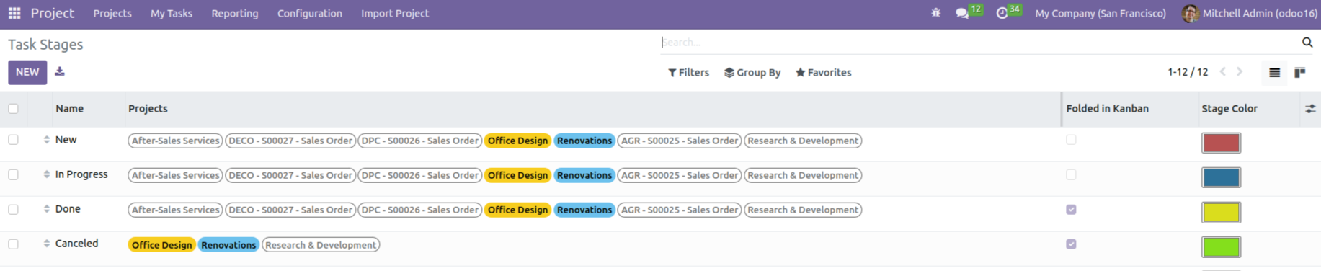The image size is (1321, 271).
Task: Open the conversations chat icon
Action: (x=961, y=13)
